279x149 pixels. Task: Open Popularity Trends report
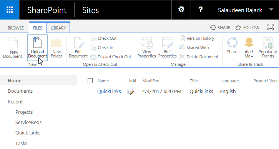267,47
